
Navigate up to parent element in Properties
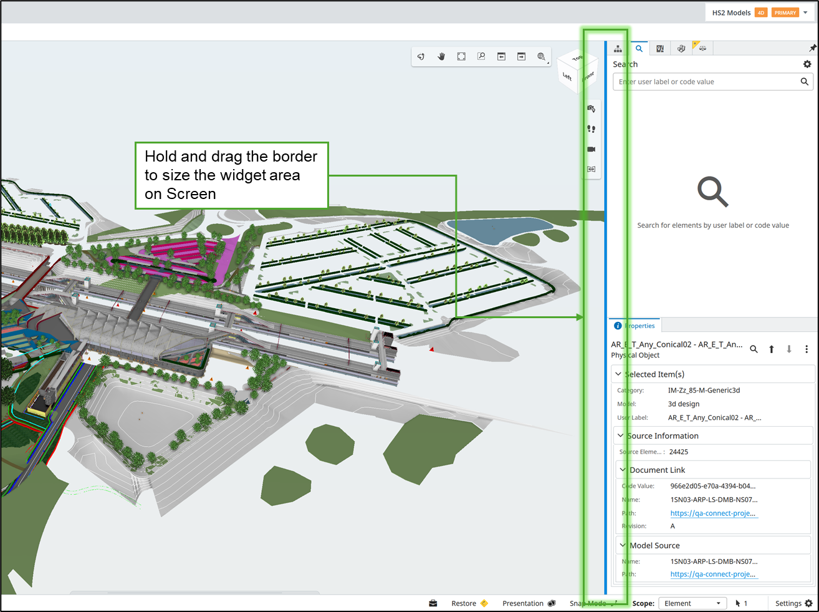pyautogui.click(x=772, y=349)
